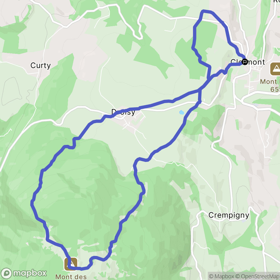Click the Clermont town label
The width and height of the screenshot is (280, 280).
pos(248,62)
